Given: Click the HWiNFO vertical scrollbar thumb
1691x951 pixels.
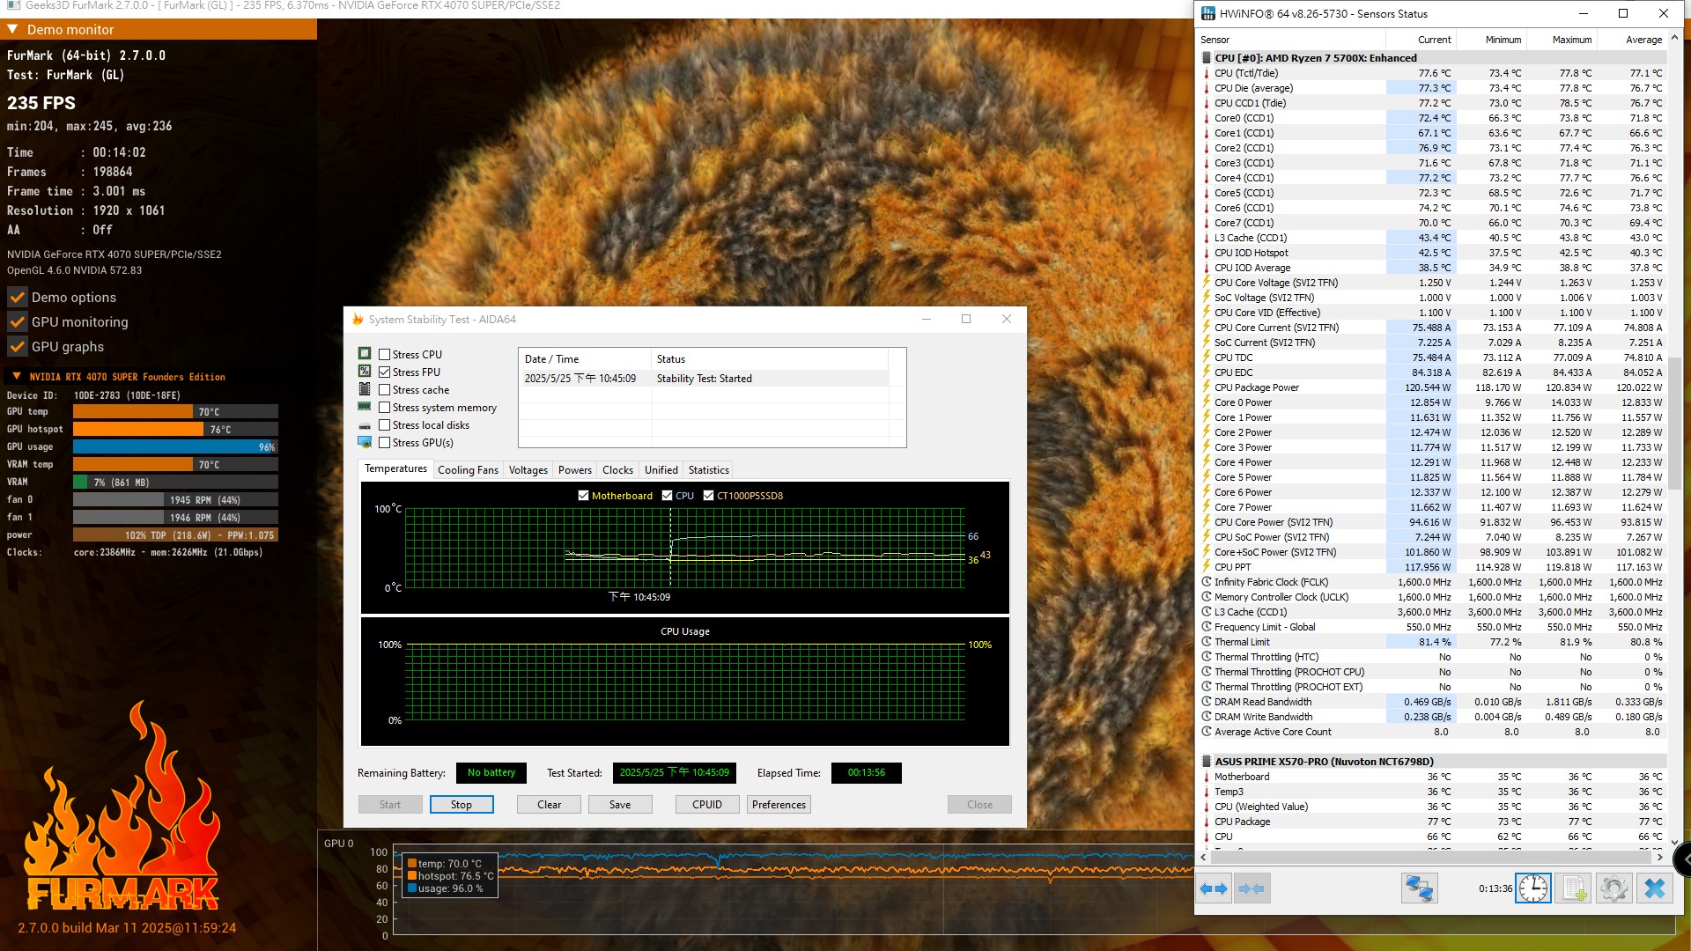Looking at the screenshot, I should pyautogui.click(x=1675, y=423).
